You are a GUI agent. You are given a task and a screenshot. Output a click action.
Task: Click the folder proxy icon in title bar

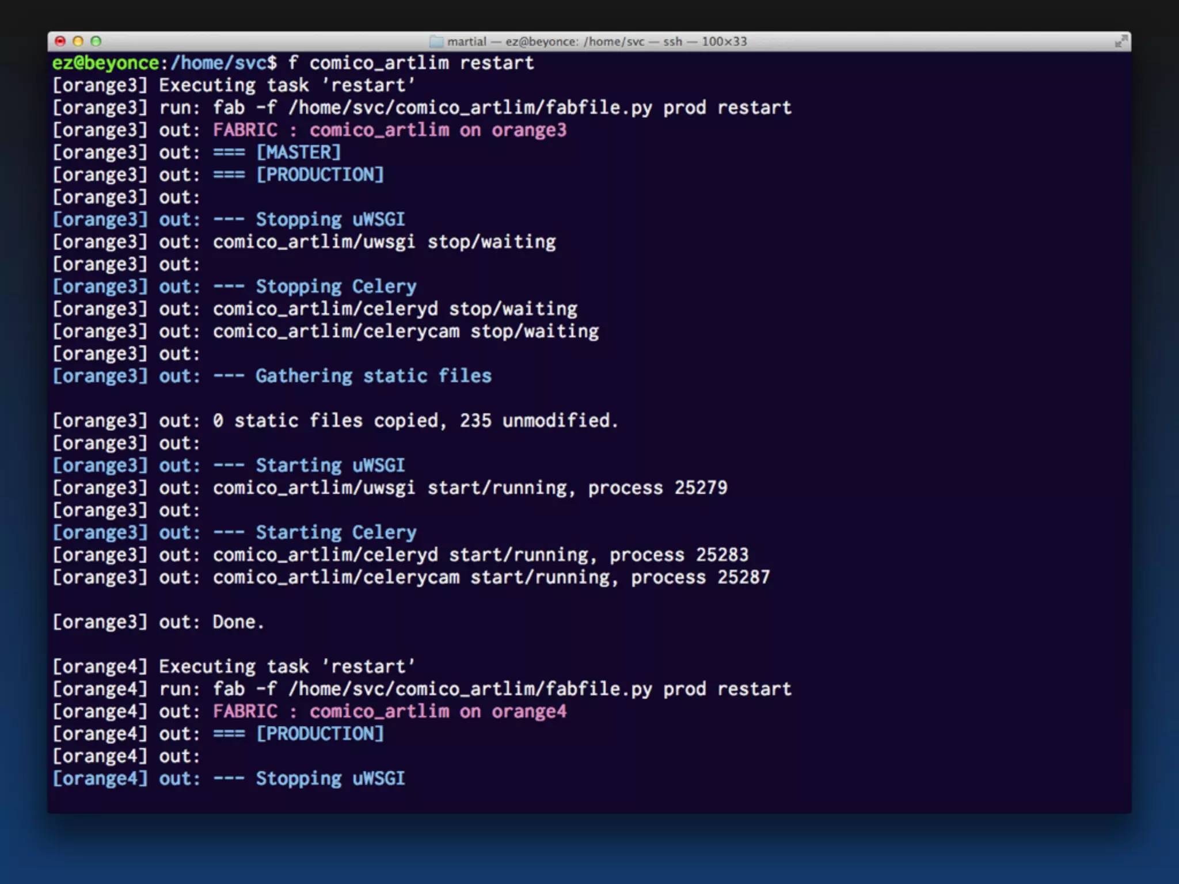(x=436, y=41)
